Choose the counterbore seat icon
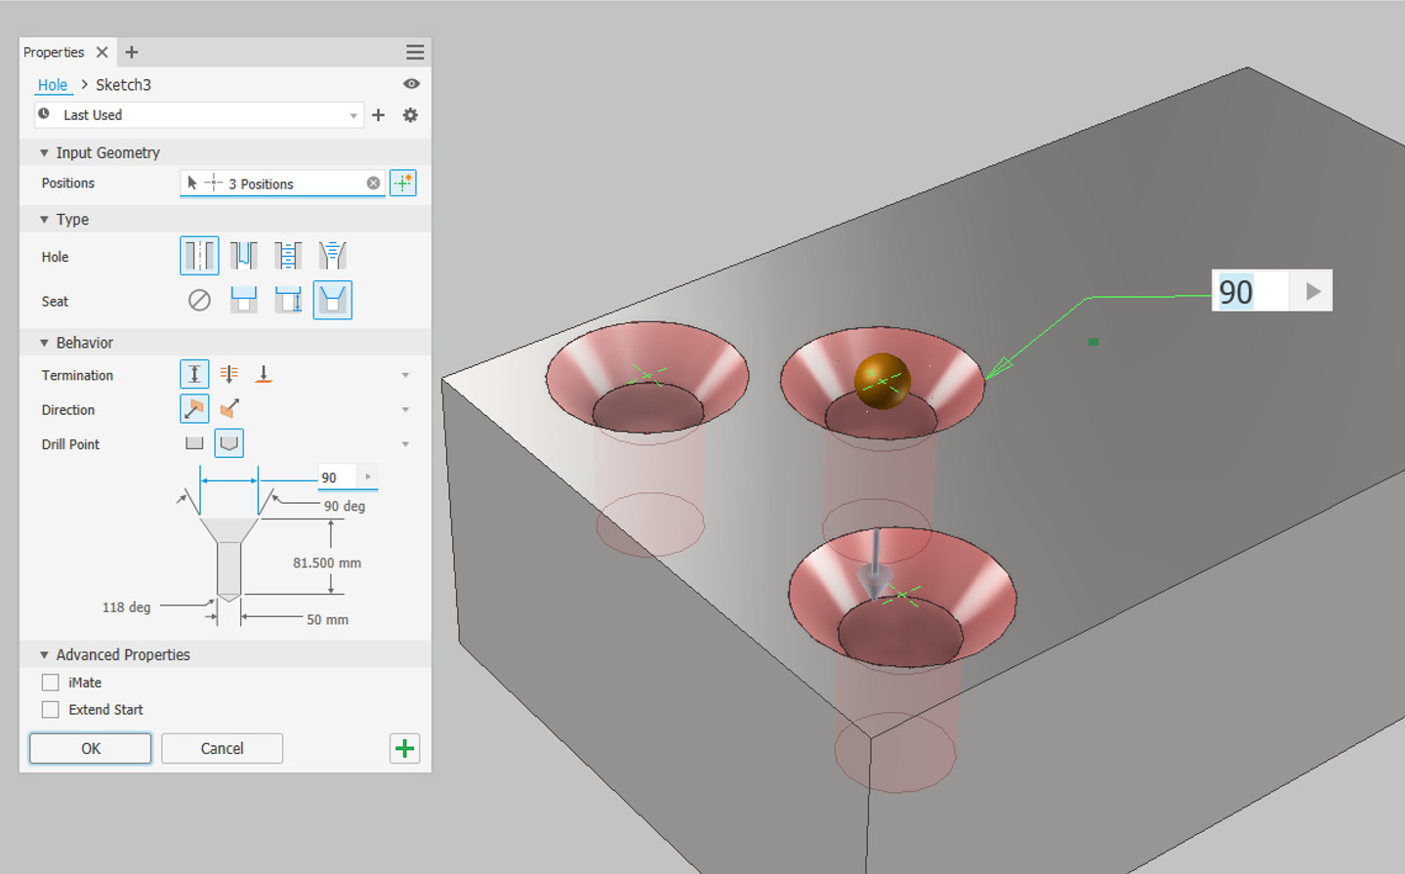 (243, 301)
